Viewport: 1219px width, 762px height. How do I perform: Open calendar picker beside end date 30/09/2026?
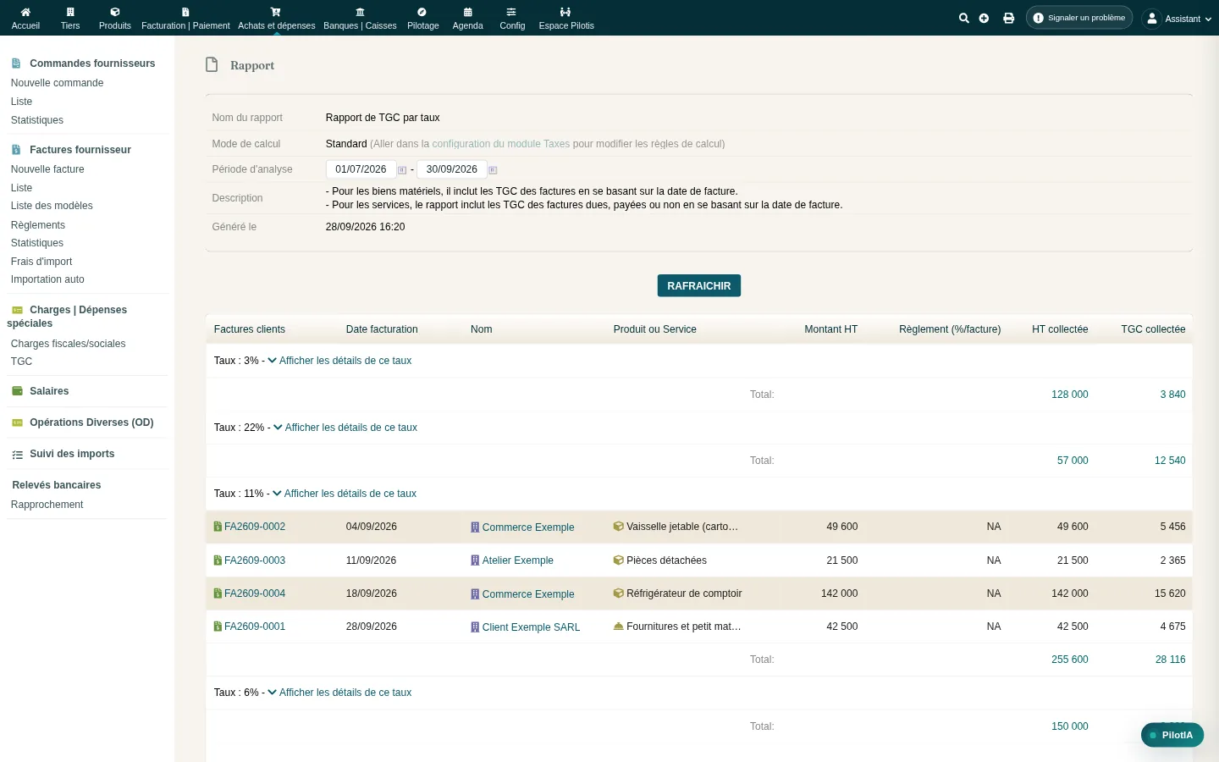pos(493,170)
